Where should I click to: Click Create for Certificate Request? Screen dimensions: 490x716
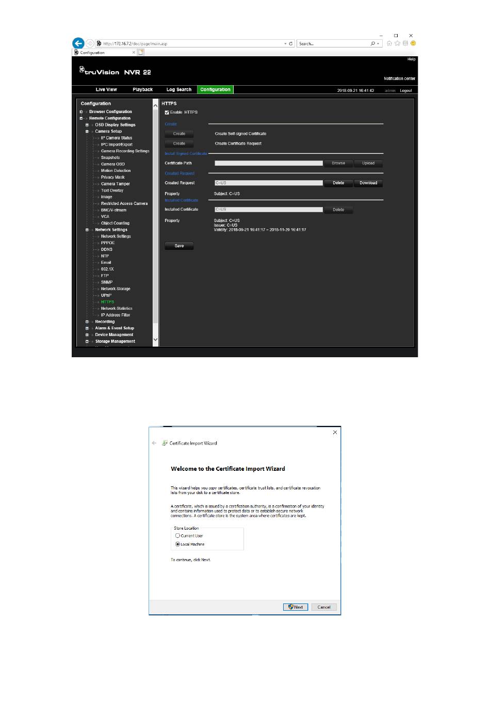pos(179,144)
